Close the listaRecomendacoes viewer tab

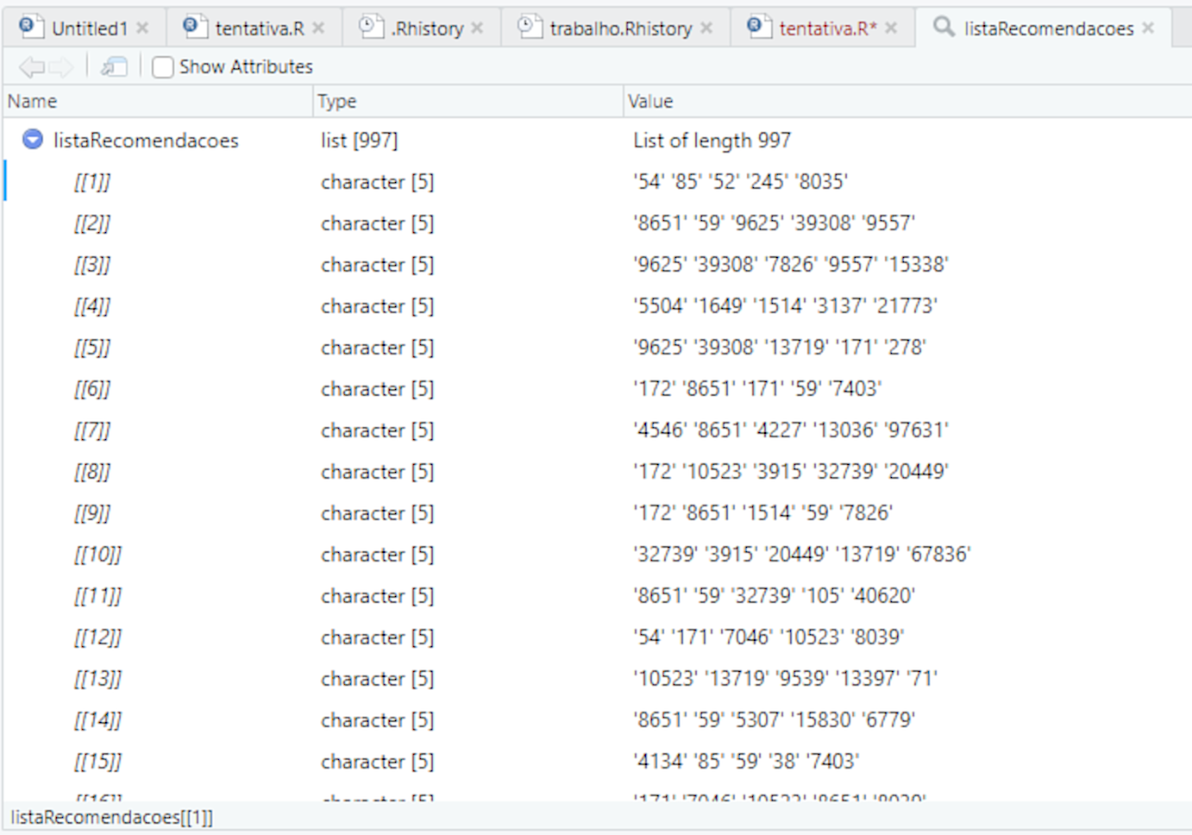1148,28
